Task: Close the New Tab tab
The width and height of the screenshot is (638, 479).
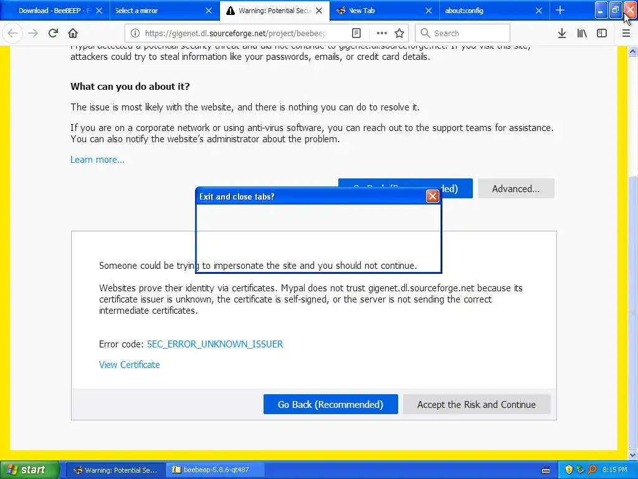Action: 429,11
